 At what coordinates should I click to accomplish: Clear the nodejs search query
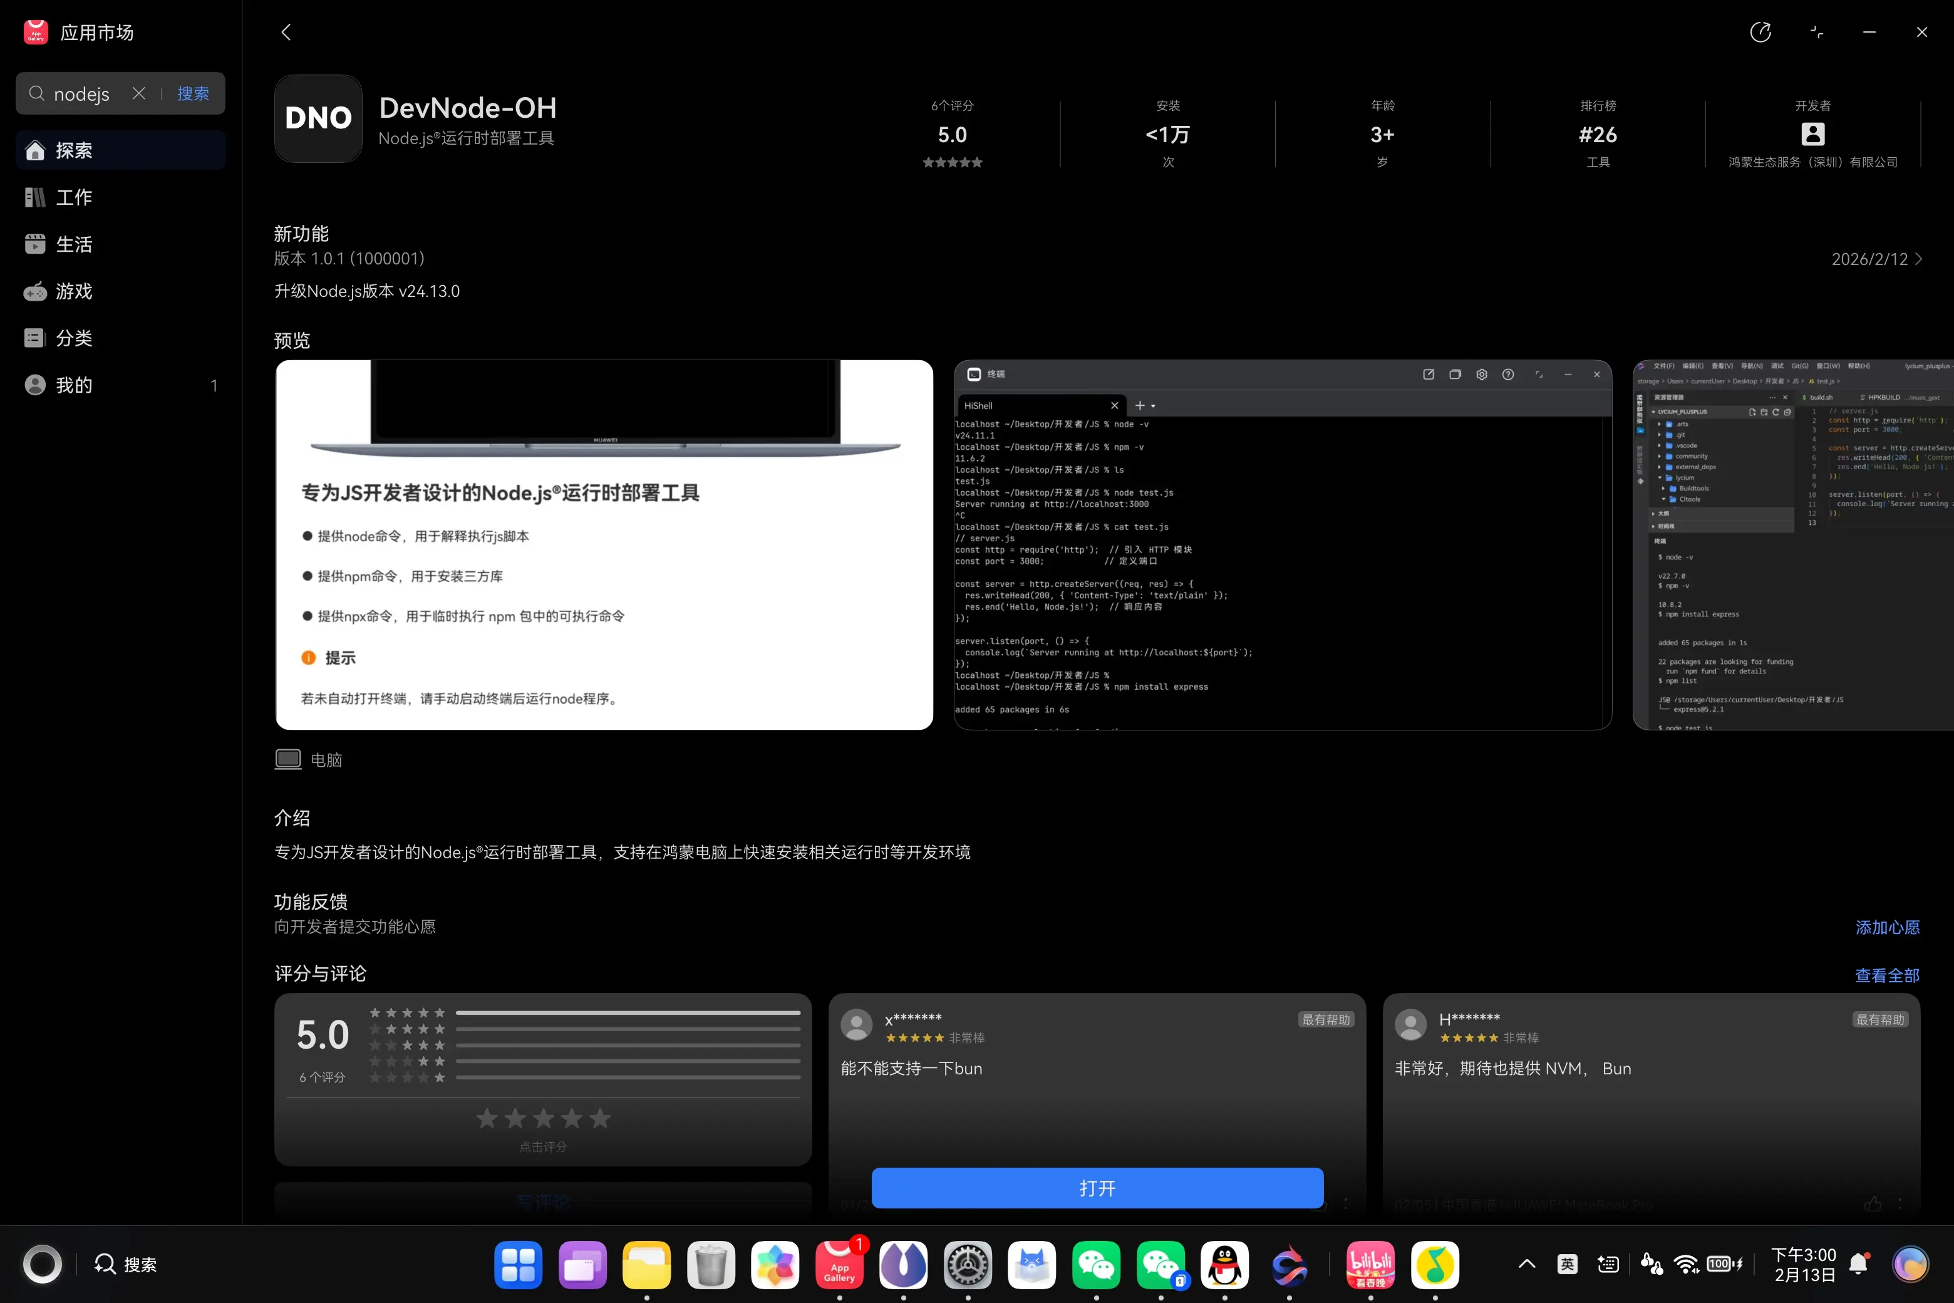point(139,93)
